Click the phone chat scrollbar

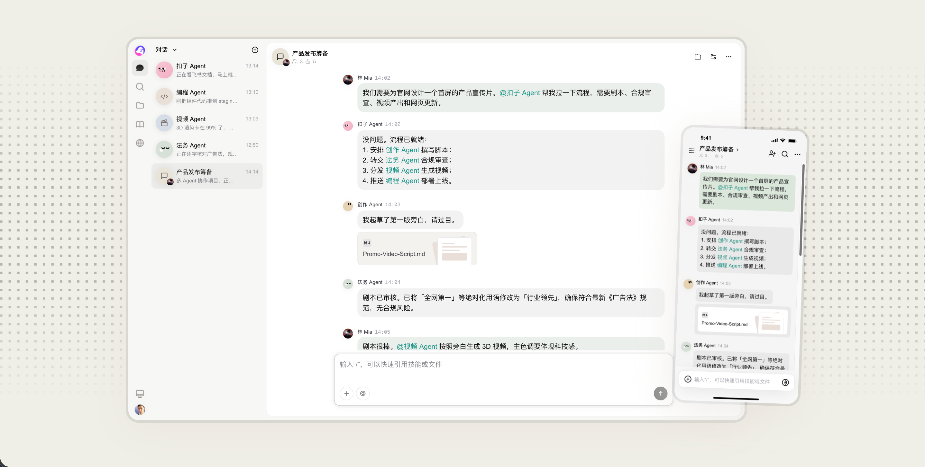[801, 210]
